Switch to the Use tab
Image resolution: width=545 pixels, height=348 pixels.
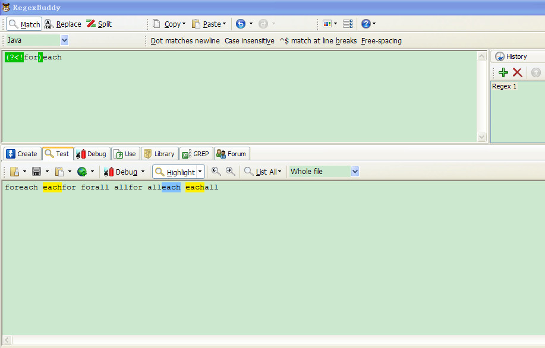coord(125,153)
